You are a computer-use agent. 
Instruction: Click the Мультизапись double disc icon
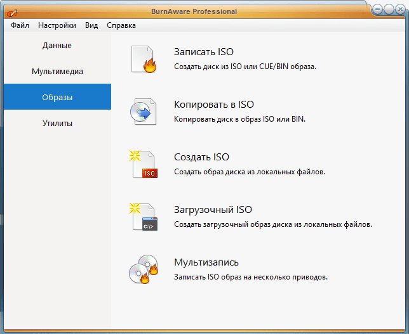point(144,269)
